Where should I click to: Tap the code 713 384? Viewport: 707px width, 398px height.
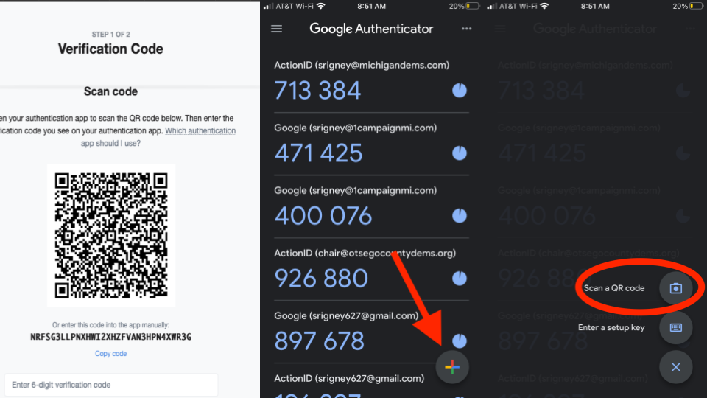(x=317, y=91)
